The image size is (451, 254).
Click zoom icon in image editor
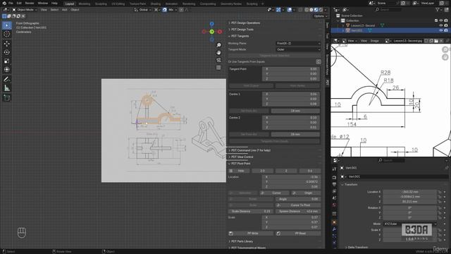pyautogui.click(x=445, y=49)
